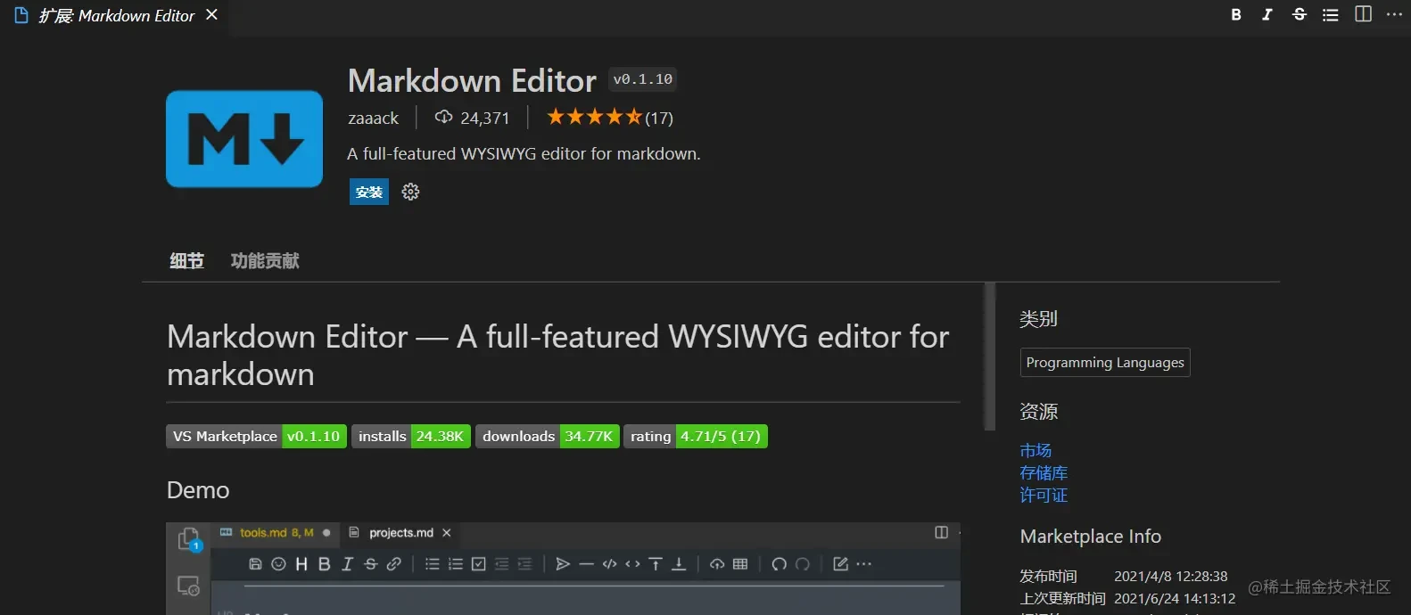
Task: Click the version label v0.1.10 beside title
Action: coord(643,79)
